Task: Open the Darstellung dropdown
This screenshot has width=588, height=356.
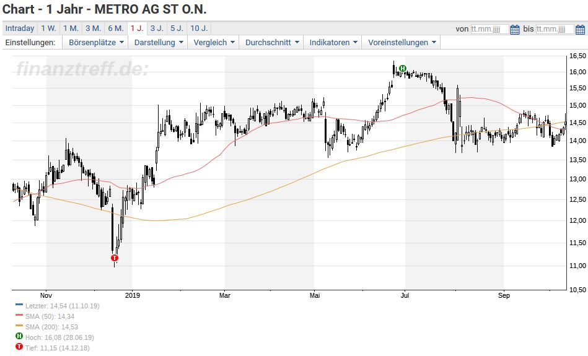Action: click(x=159, y=43)
